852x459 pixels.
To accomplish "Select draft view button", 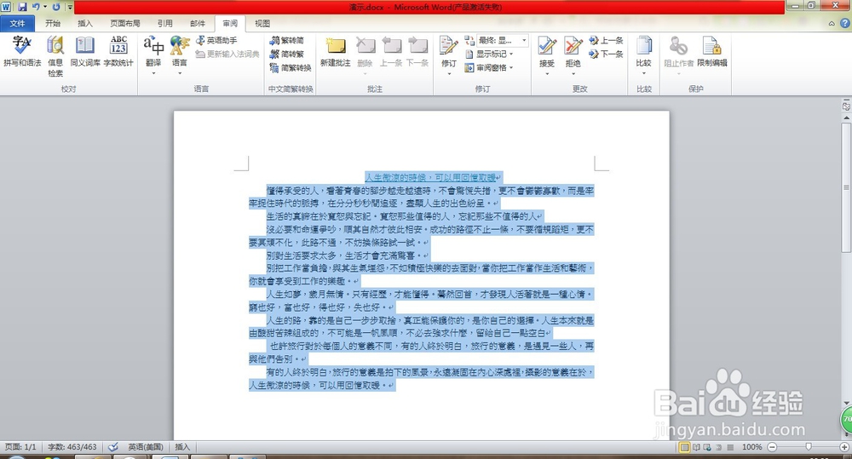I will (x=730, y=447).
